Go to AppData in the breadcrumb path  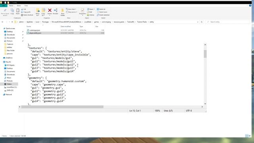pos(29,22)
